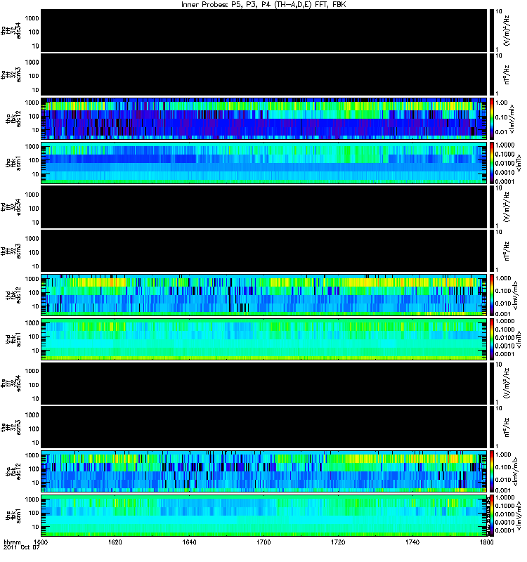Screen dimensions: 527x562
Task: Click the color bar of thd fbk scm1
Action: (x=492, y=339)
